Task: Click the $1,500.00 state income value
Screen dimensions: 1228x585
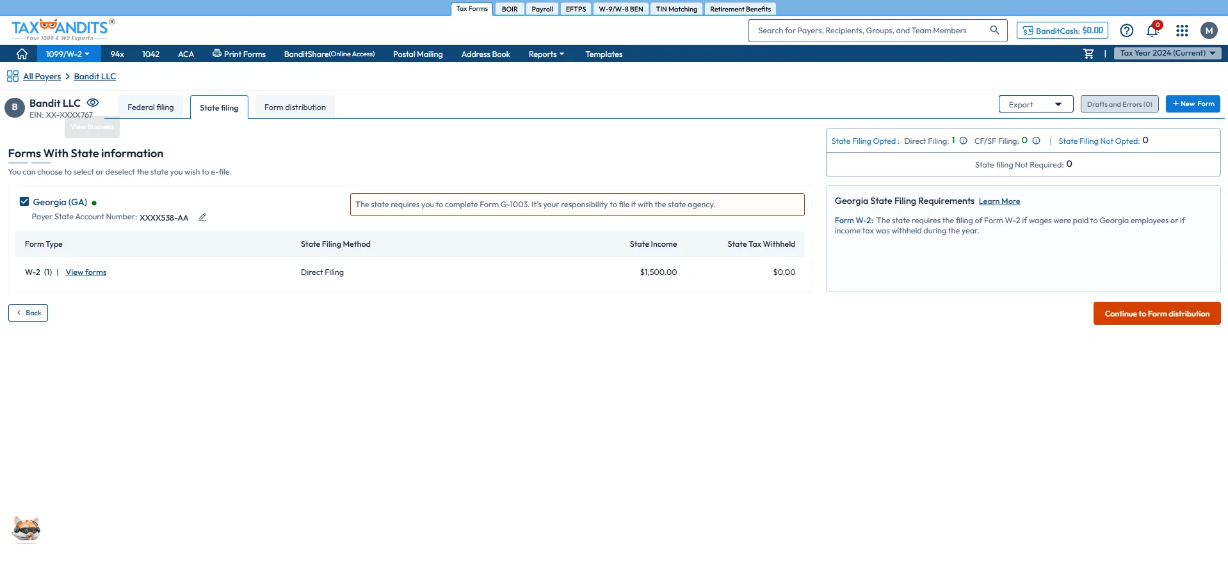Action: (658, 272)
